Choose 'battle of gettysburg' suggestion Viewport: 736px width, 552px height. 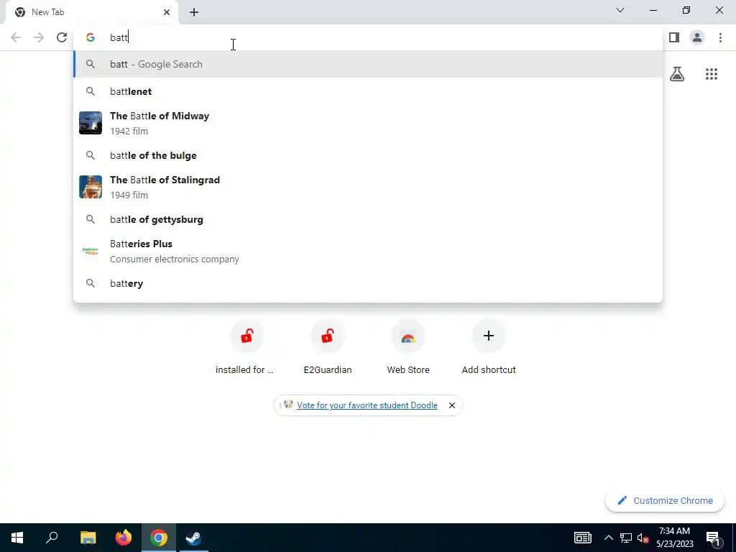[368, 219]
